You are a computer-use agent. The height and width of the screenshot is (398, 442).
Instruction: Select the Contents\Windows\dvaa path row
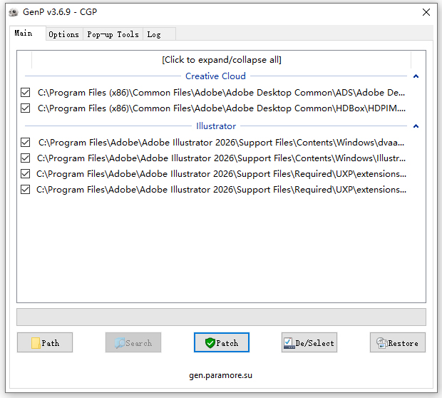pos(221,143)
